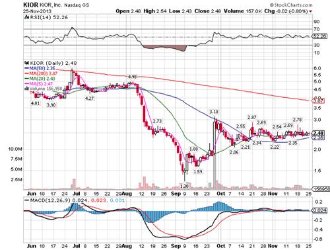Click the bold 2.48 tag on price axis
The height and width of the screenshot is (250, 330).
[x=318, y=133]
